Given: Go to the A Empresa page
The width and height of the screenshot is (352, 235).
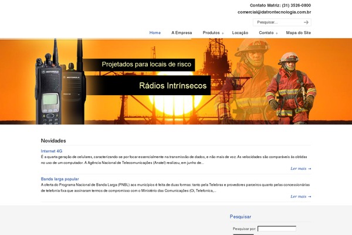Looking at the screenshot, I should point(181,33).
